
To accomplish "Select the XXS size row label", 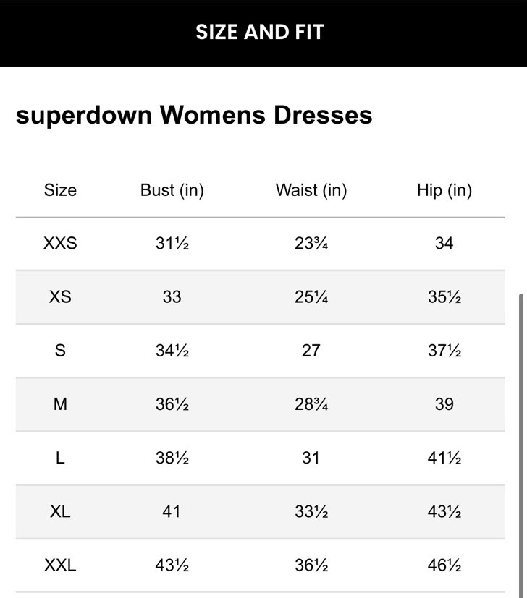I will tap(60, 244).
